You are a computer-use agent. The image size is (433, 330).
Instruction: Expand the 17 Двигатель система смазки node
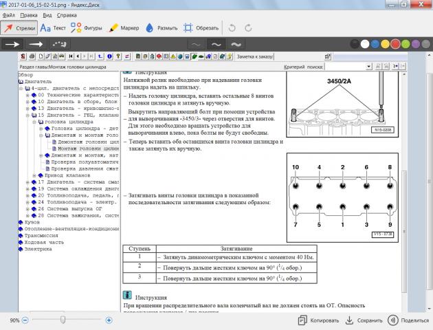27,182
